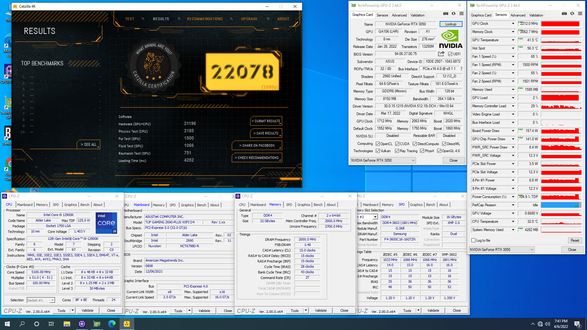This screenshot has height=330, width=587.
Task: Open GPU selector dropdown in GPU-Z Sensors window
Action: coord(501,250)
